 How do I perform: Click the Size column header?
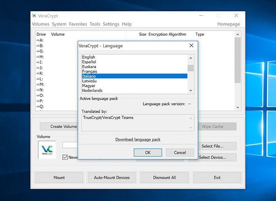[137, 34]
